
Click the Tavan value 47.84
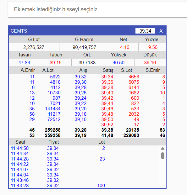click(24, 63)
